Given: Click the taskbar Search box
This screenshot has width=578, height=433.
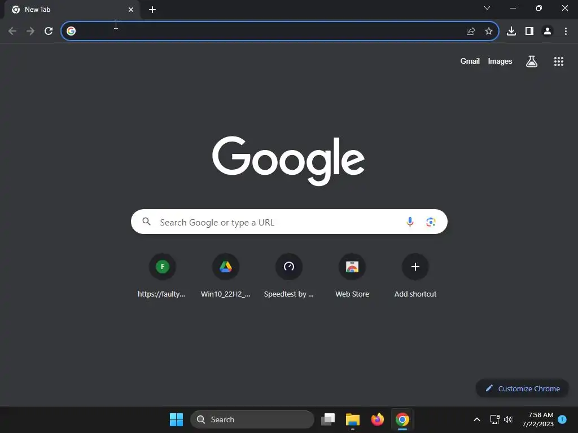Looking at the screenshot, I should [252, 419].
